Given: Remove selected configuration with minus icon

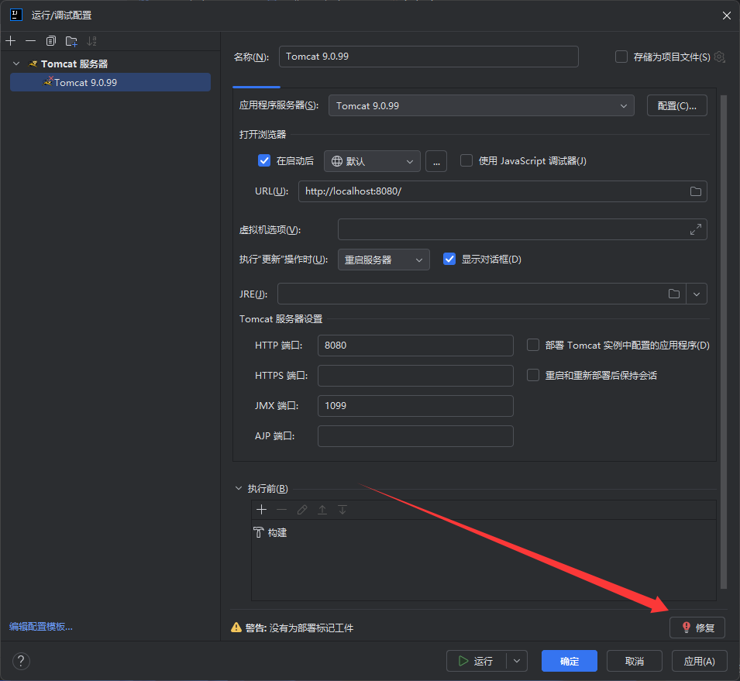Looking at the screenshot, I should [x=31, y=41].
